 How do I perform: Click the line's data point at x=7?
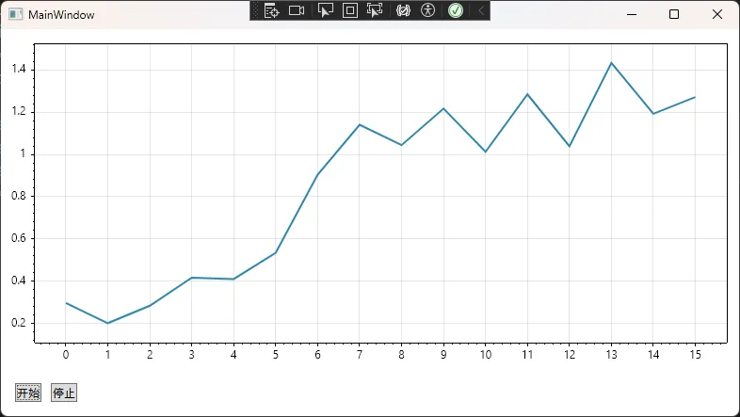click(360, 124)
